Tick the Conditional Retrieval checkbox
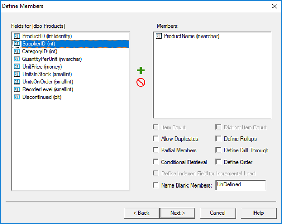 point(156,162)
